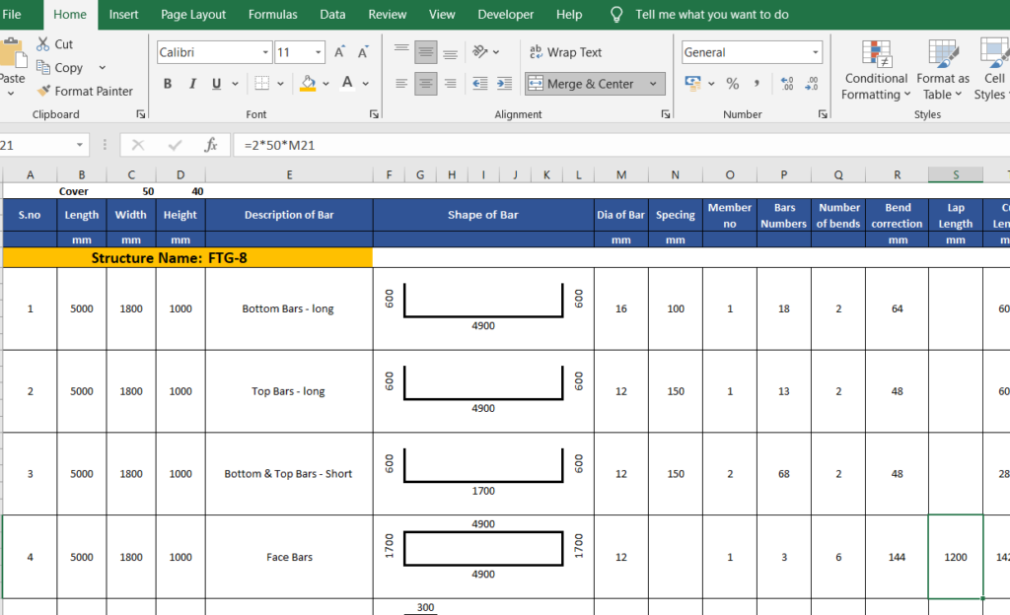Open Conditional Formatting menu
Screen dimensions: 1010x615
click(876, 69)
